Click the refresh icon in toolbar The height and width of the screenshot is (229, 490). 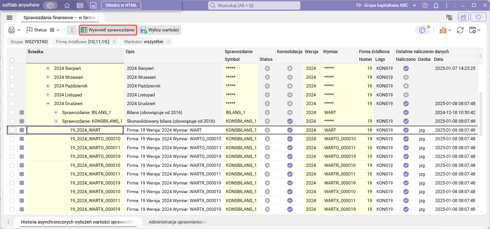click(x=460, y=30)
